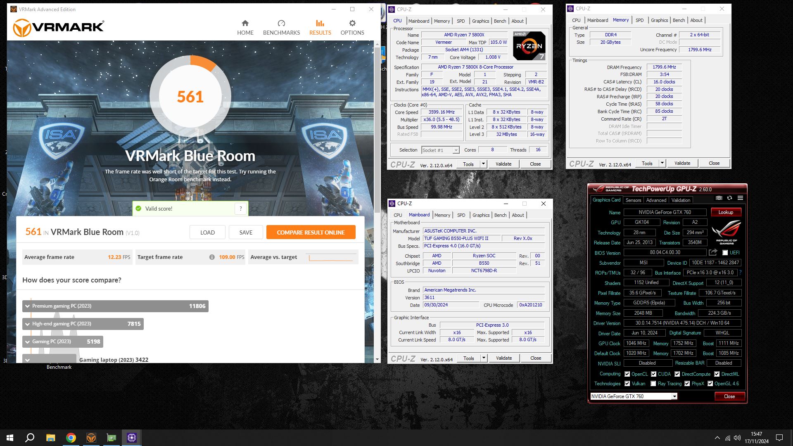Toggle the CUDA checkbox
Viewport: 793px width, 446px height.
click(653, 374)
